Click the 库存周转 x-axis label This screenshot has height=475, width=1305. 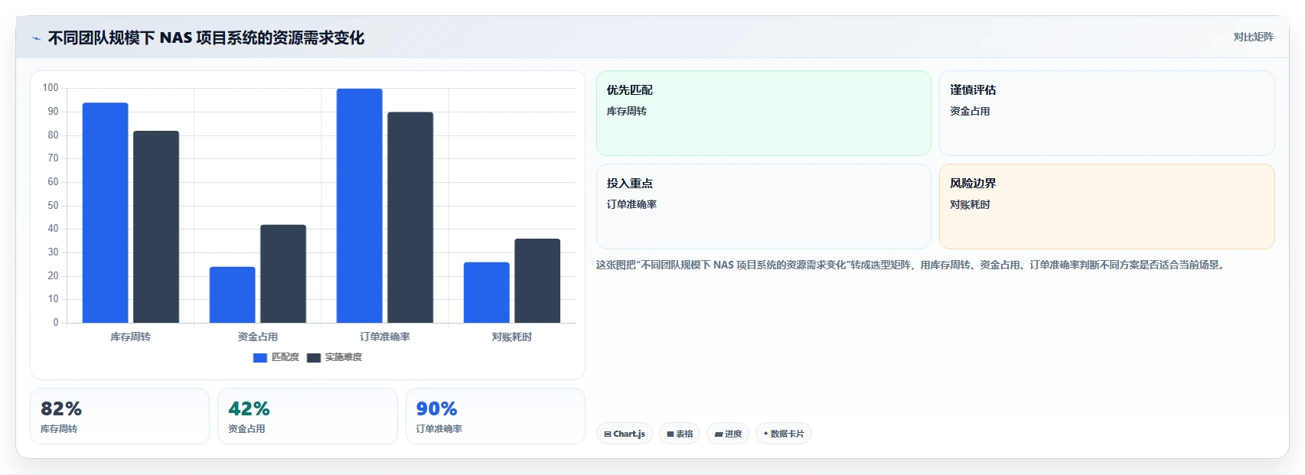pos(130,337)
